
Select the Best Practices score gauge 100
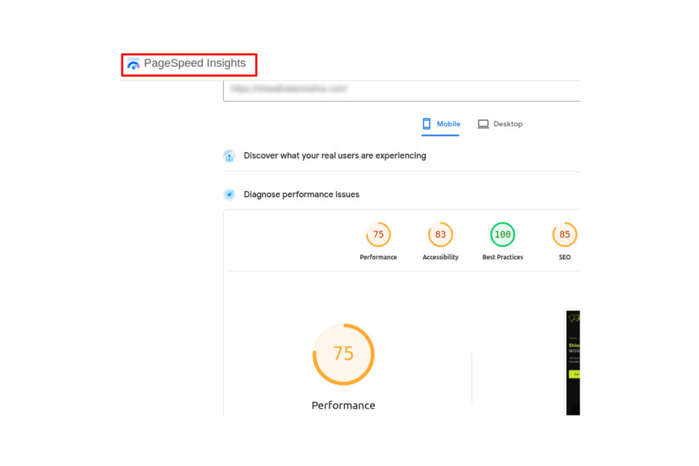pyautogui.click(x=502, y=234)
